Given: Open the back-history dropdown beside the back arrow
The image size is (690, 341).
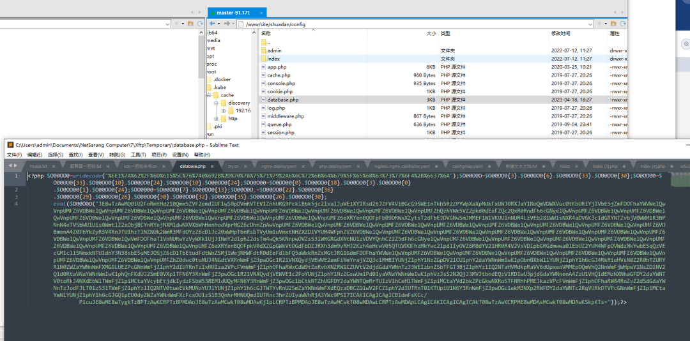Looking at the screenshot, I should click(x=218, y=24).
